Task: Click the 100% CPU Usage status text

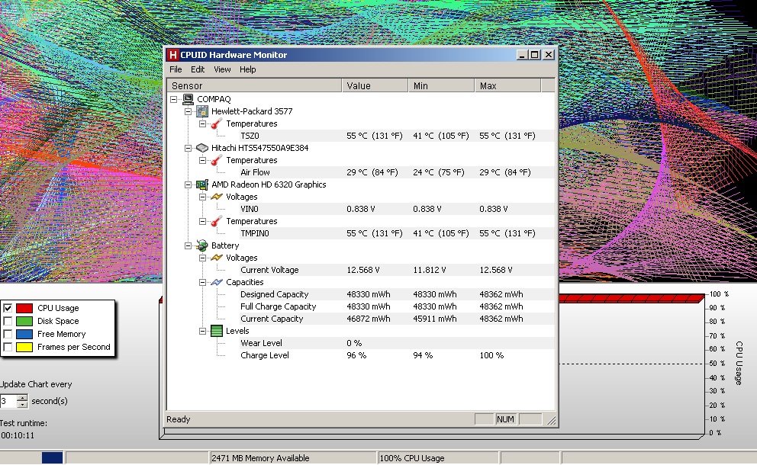Action: tap(412, 458)
